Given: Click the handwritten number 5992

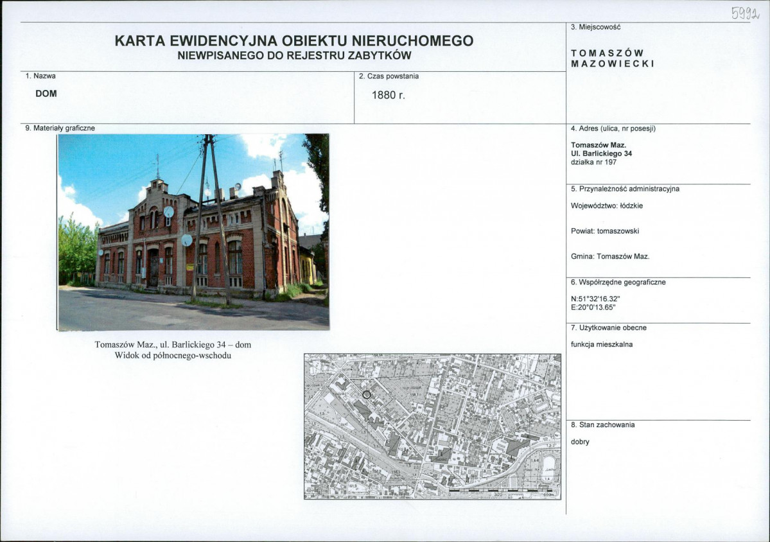Looking at the screenshot, I should [x=746, y=13].
